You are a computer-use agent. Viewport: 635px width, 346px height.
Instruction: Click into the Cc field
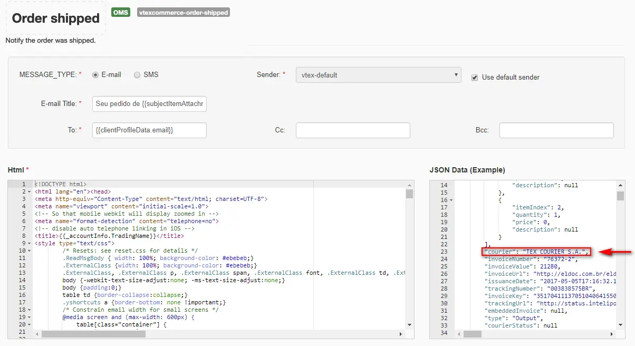pos(352,130)
